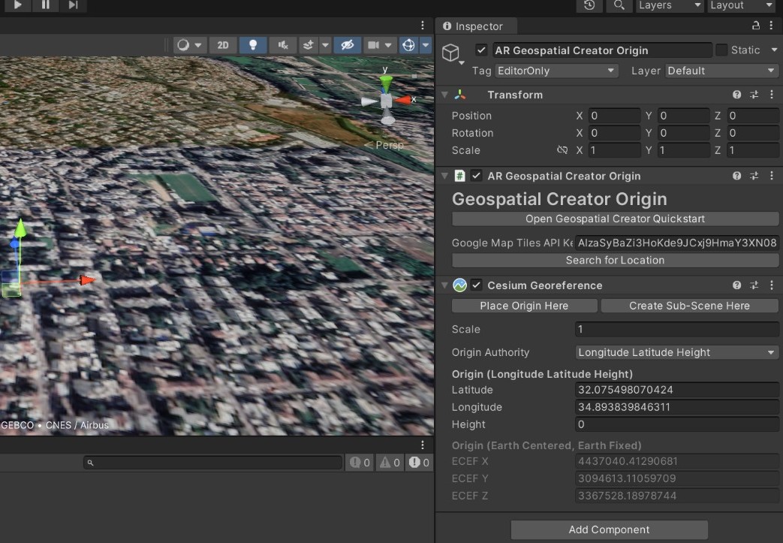Click Open Geospatial Creator Quickstart button
The image size is (783, 543).
(616, 219)
